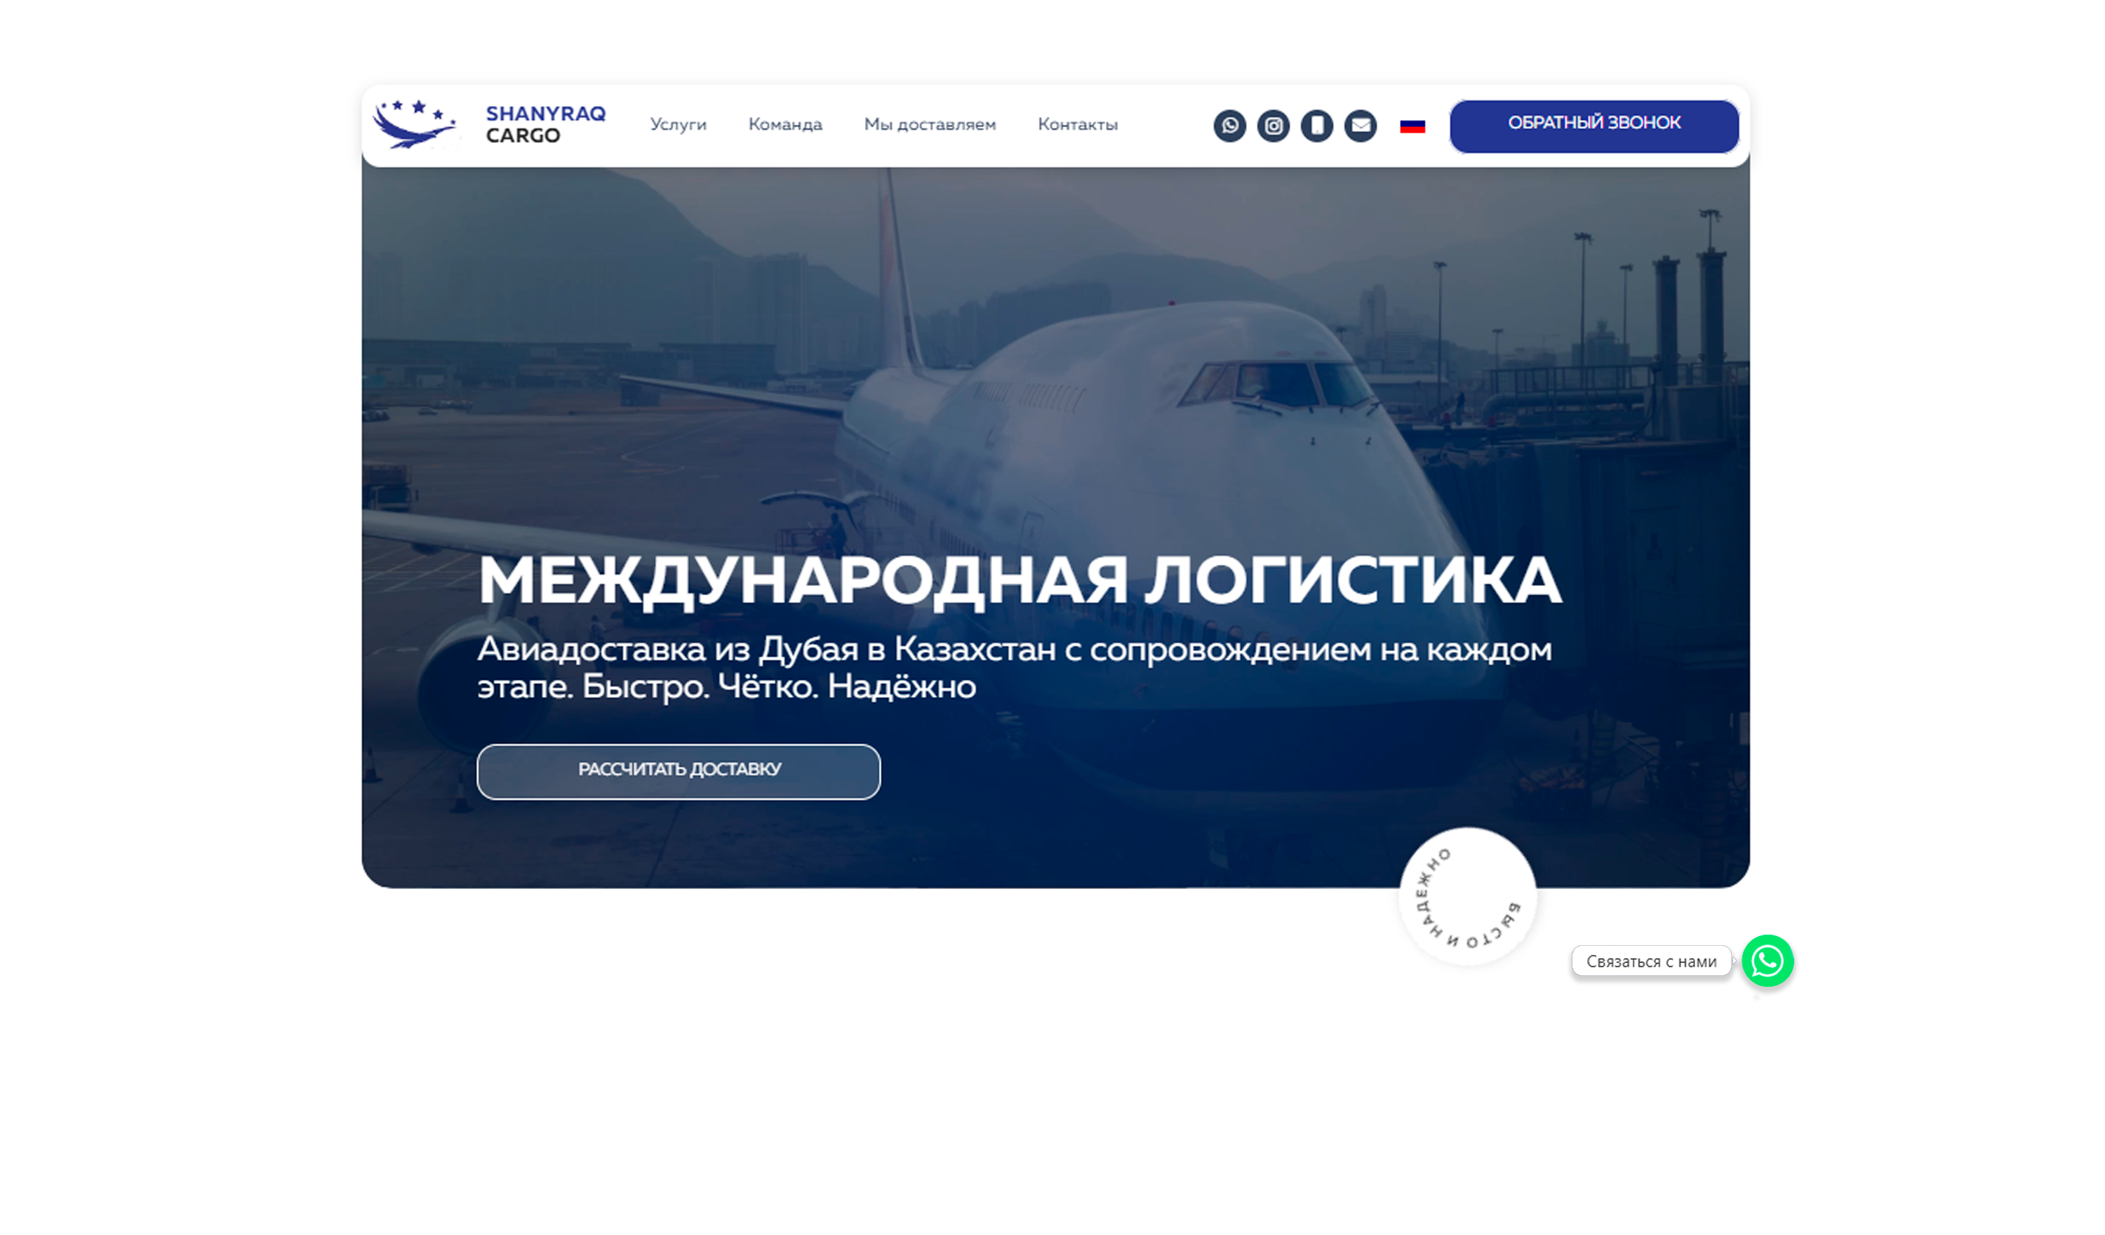Image resolution: width=2105 pixels, height=1235 pixels.
Task: Click the airplane cockpit in hero image
Action: pos(1278,385)
